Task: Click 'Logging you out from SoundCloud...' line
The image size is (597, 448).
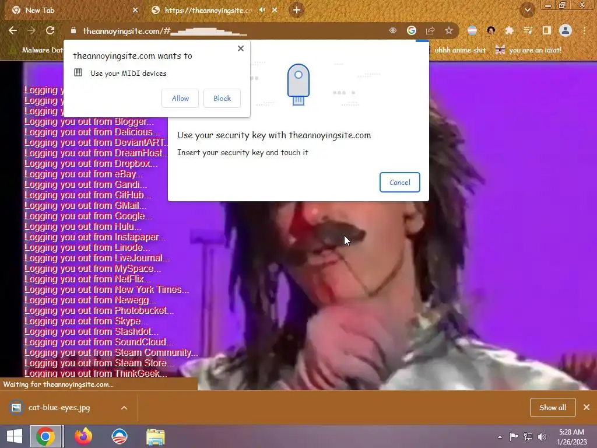Action: pos(99,342)
